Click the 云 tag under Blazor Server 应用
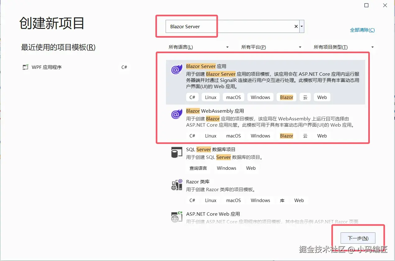This screenshot has width=395, height=261. 305,97
